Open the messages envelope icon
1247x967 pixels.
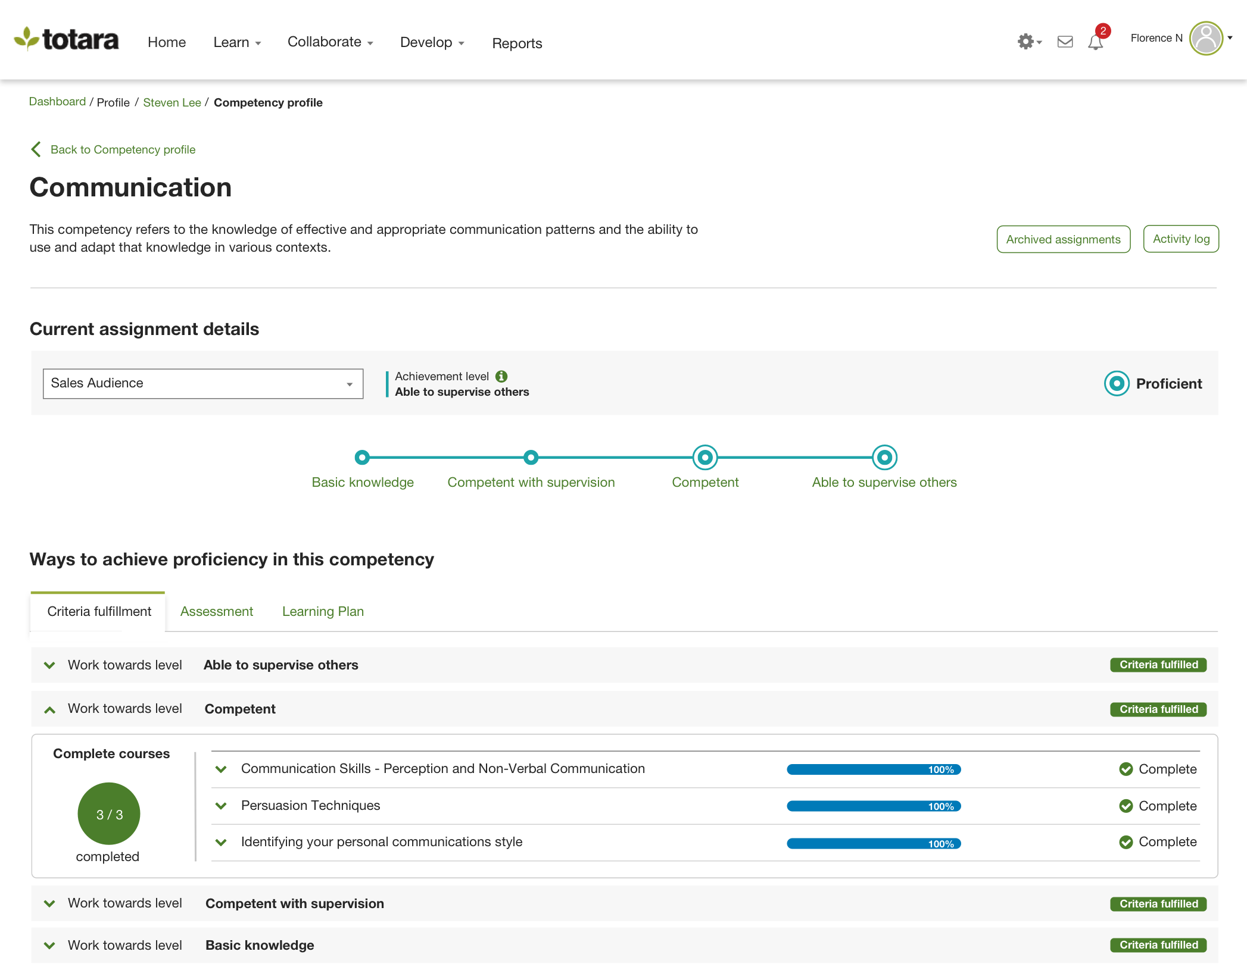(1065, 42)
